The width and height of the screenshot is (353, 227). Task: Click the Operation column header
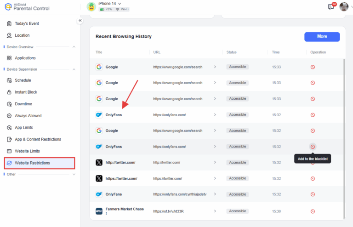(x=318, y=52)
